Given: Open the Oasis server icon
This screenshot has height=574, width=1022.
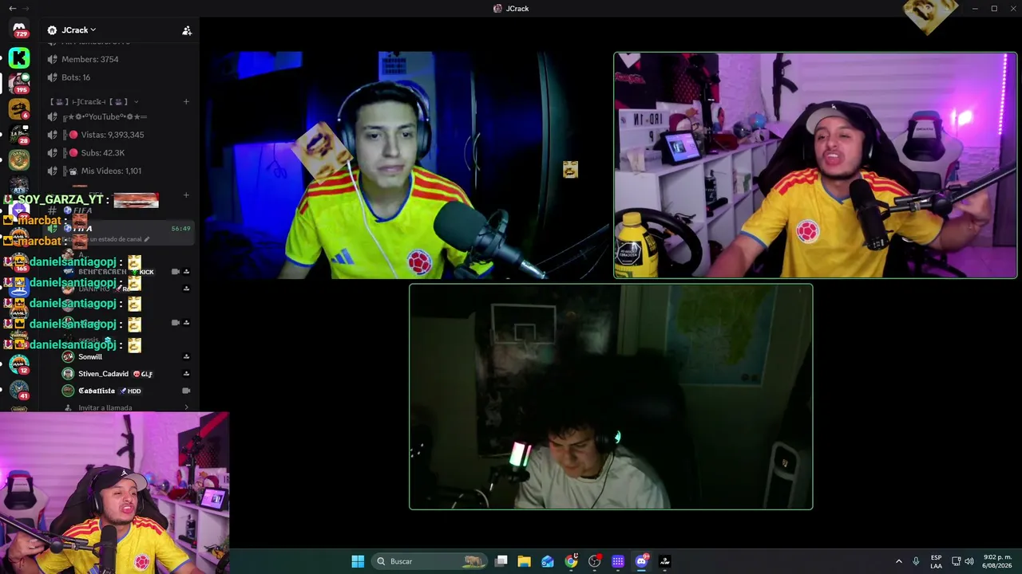Looking at the screenshot, I should (19, 159).
